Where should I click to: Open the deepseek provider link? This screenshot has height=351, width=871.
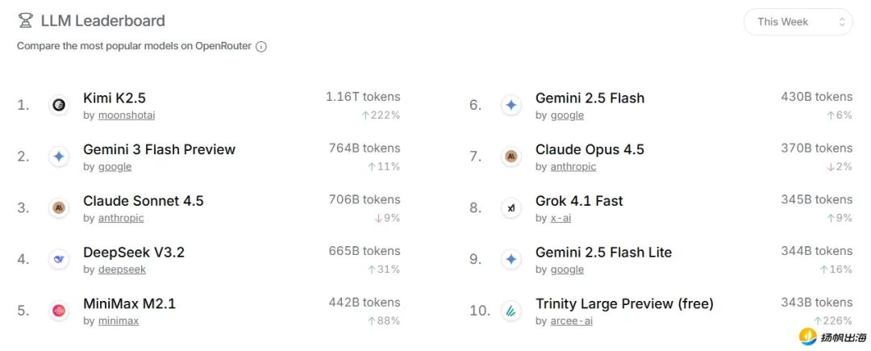[x=122, y=270]
